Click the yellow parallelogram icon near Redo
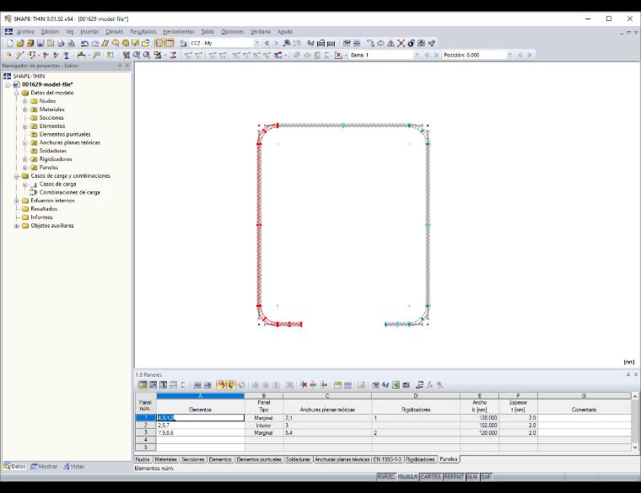 click(105, 43)
